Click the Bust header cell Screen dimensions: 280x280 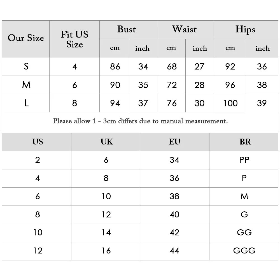pyautogui.click(x=128, y=30)
